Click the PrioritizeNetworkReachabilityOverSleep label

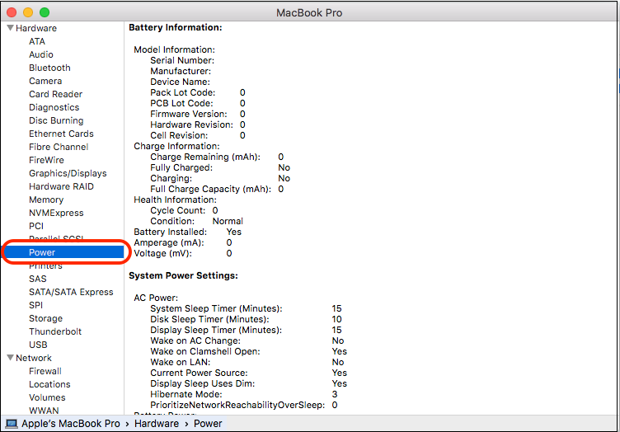coord(237,405)
